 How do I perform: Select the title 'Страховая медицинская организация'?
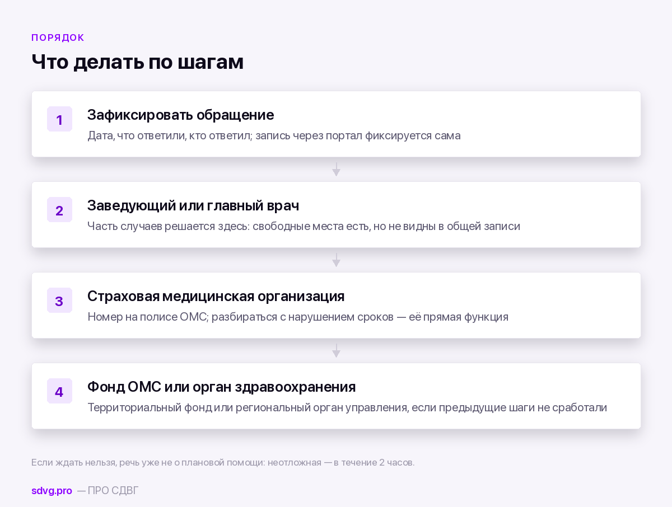216,296
